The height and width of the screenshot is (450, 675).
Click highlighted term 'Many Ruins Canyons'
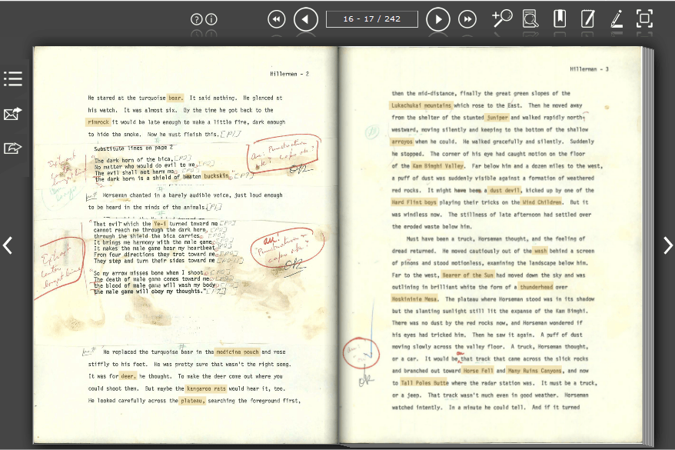534,371
